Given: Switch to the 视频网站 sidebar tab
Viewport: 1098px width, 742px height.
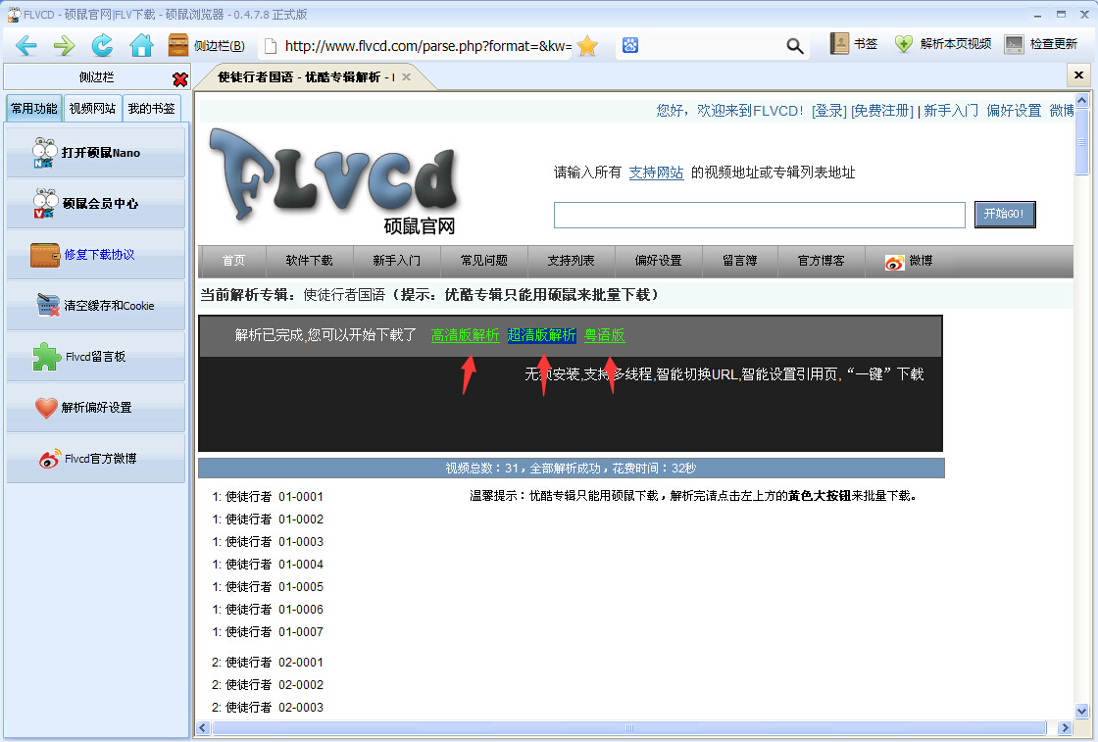Looking at the screenshot, I should 92,109.
